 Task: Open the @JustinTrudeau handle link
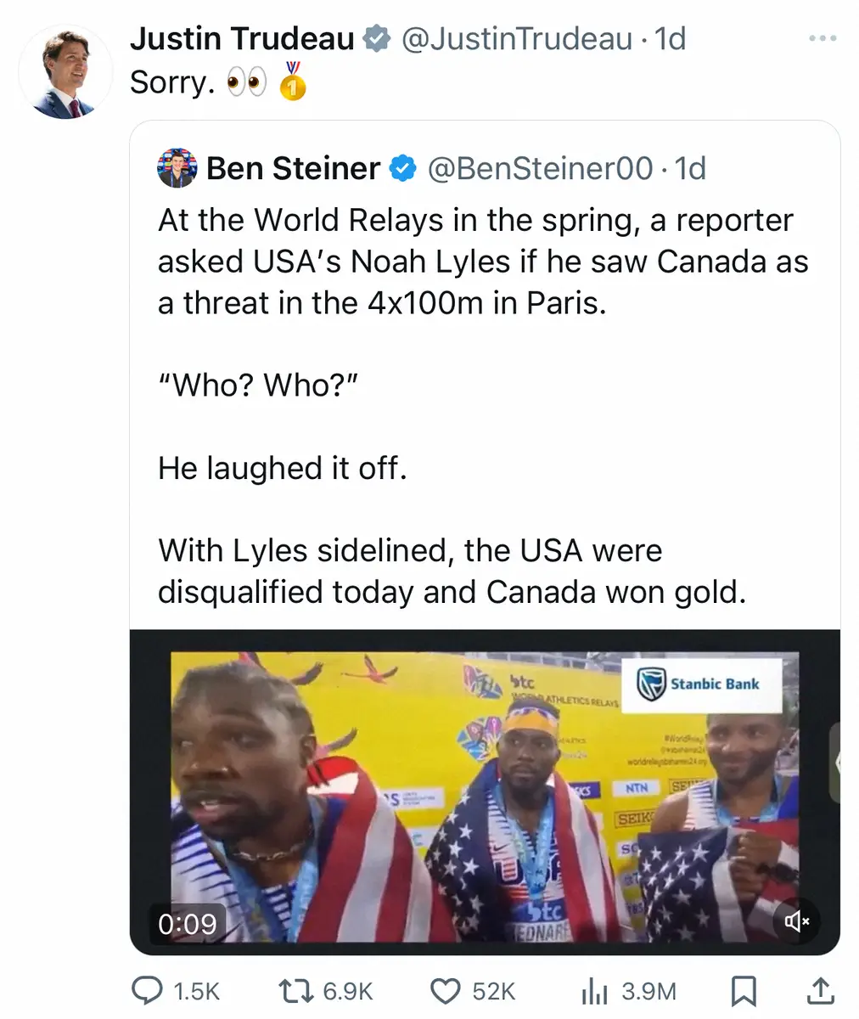click(516, 39)
